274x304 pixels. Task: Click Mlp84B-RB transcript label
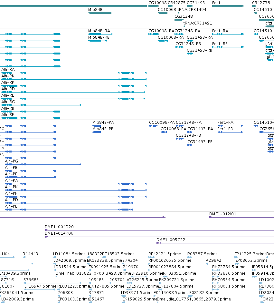pos(99,37)
